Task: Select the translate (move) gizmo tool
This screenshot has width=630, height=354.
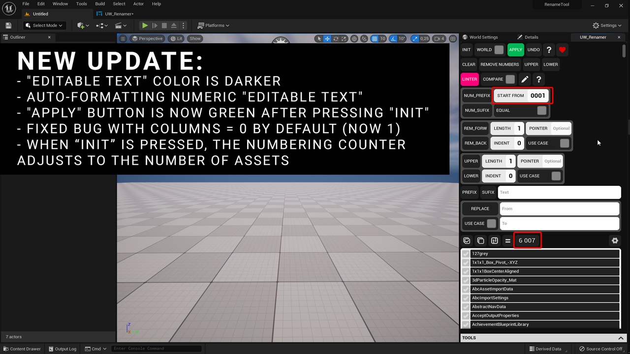Action: pos(327,38)
